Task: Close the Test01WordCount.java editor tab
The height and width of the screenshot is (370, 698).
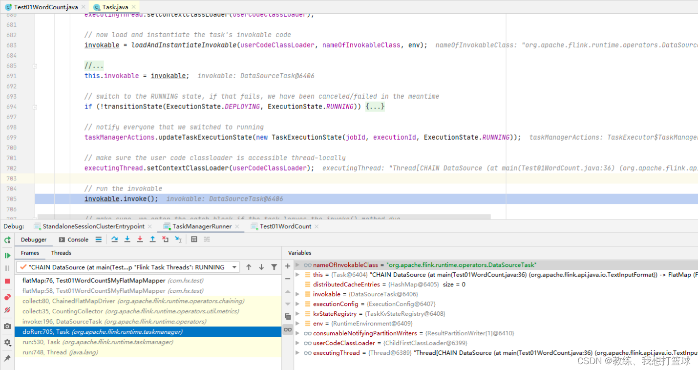Action: pos(83,7)
